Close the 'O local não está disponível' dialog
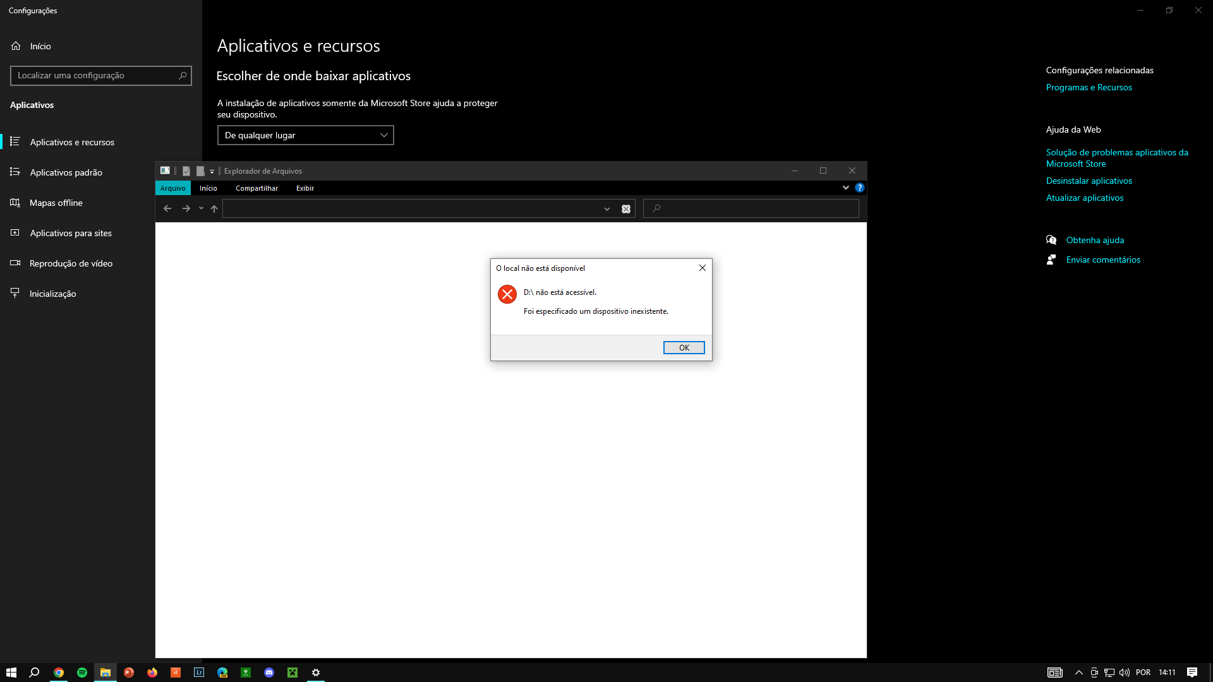1213x682 pixels. 702,268
